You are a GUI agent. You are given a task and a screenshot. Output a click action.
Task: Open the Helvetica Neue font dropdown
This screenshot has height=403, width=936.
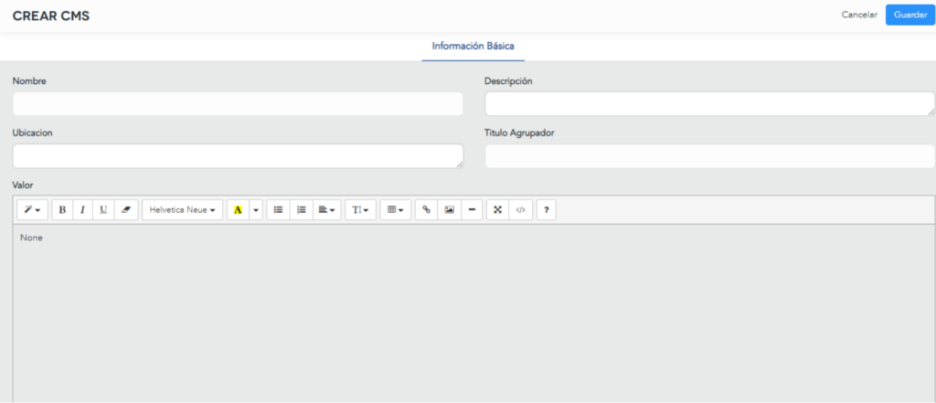click(182, 210)
